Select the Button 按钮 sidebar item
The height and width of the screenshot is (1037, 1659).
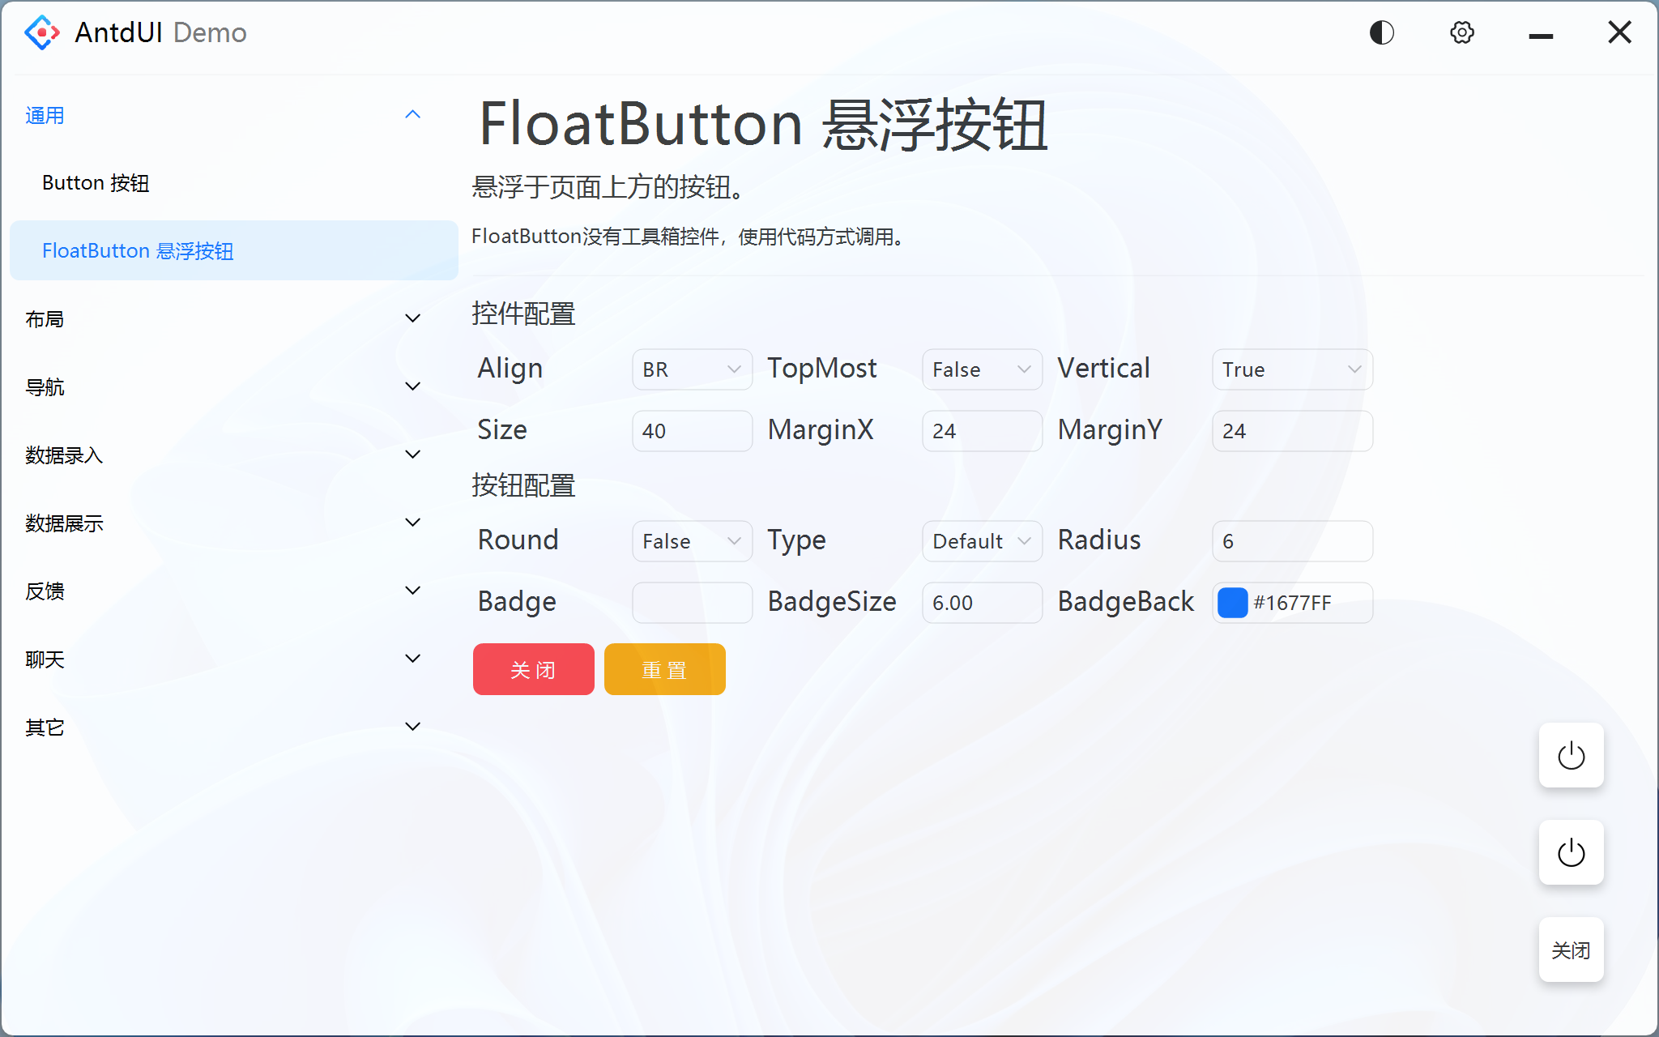[x=96, y=182]
